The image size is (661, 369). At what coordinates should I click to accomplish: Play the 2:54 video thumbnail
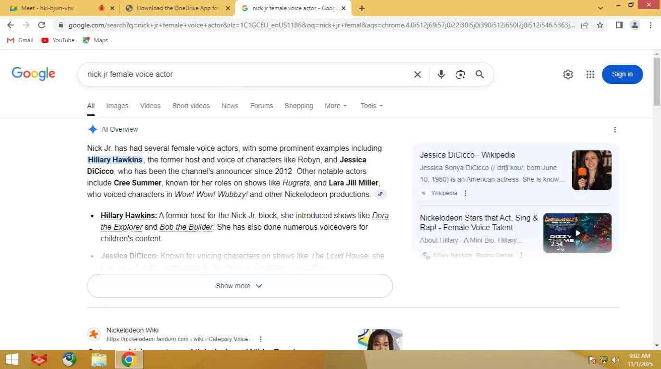(x=577, y=233)
